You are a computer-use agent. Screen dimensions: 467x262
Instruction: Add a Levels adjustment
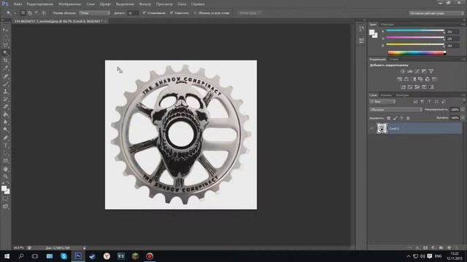coord(410,71)
